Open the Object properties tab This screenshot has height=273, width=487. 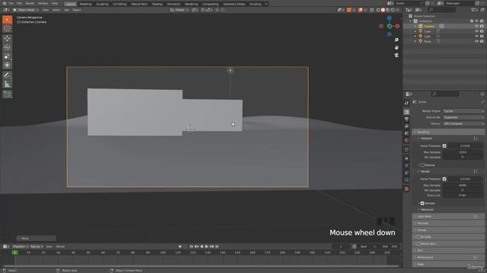(x=406, y=158)
